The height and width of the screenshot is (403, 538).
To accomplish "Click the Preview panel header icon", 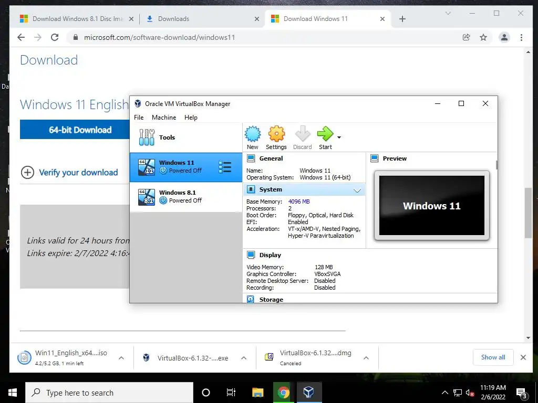I will [x=374, y=158].
